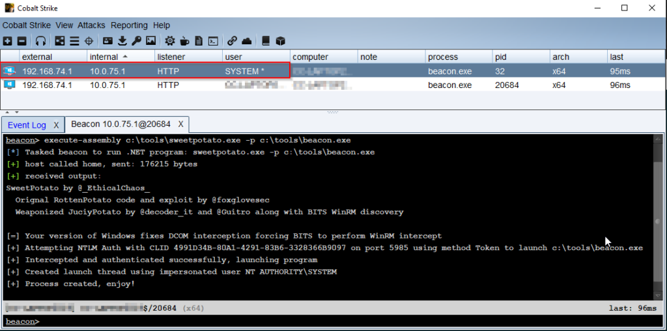Click the document Office macro icon
This screenshot has width=667, height=331.
coord(199,41)
